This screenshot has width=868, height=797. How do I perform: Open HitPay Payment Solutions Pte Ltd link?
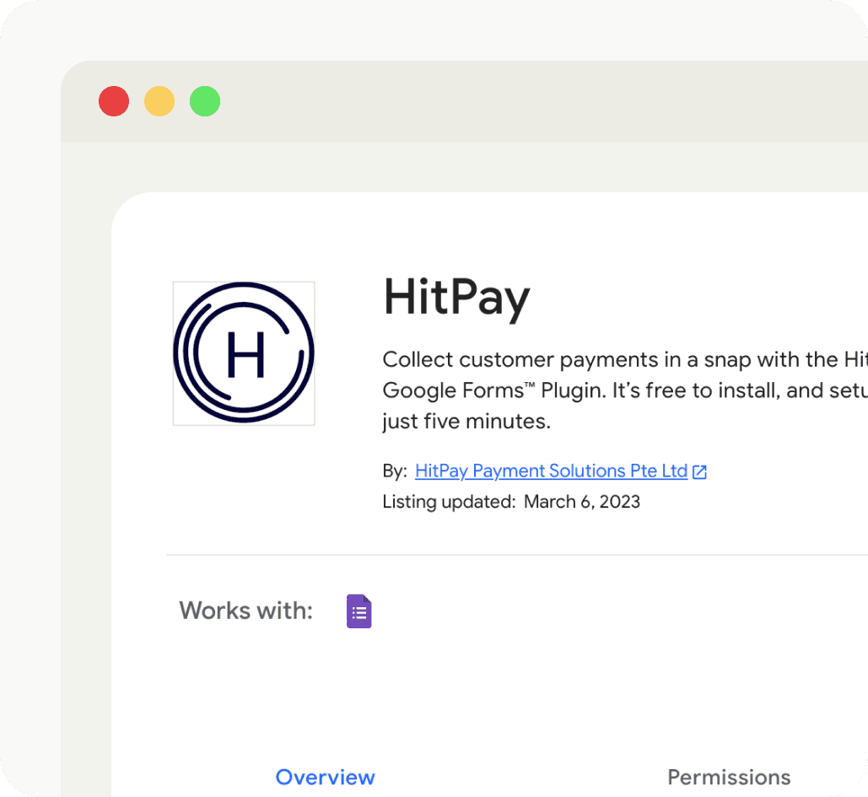[550, 471]
